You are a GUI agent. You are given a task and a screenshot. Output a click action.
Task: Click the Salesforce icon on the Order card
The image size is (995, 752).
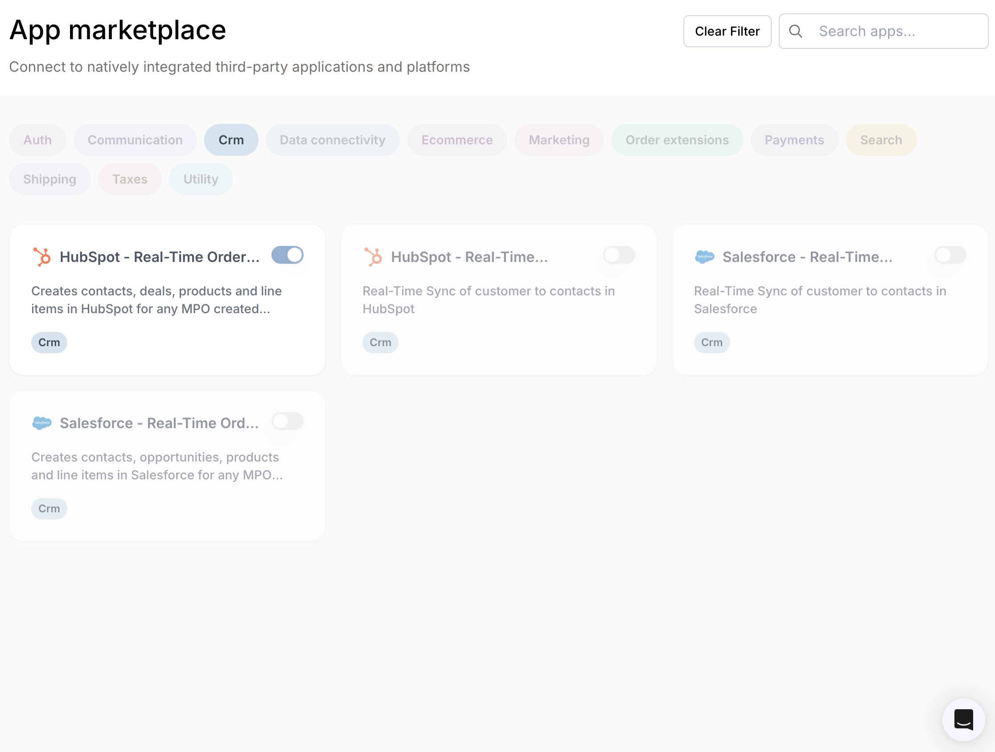pyautogui.click(x=43, y=422)
